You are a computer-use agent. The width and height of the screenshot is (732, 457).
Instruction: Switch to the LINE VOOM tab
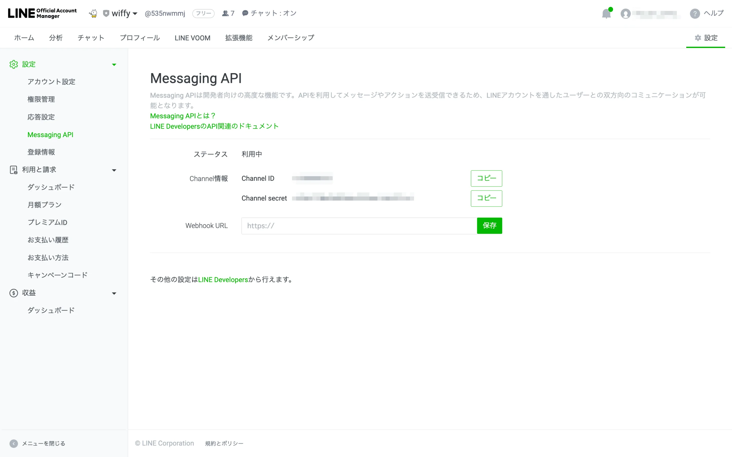192,38
